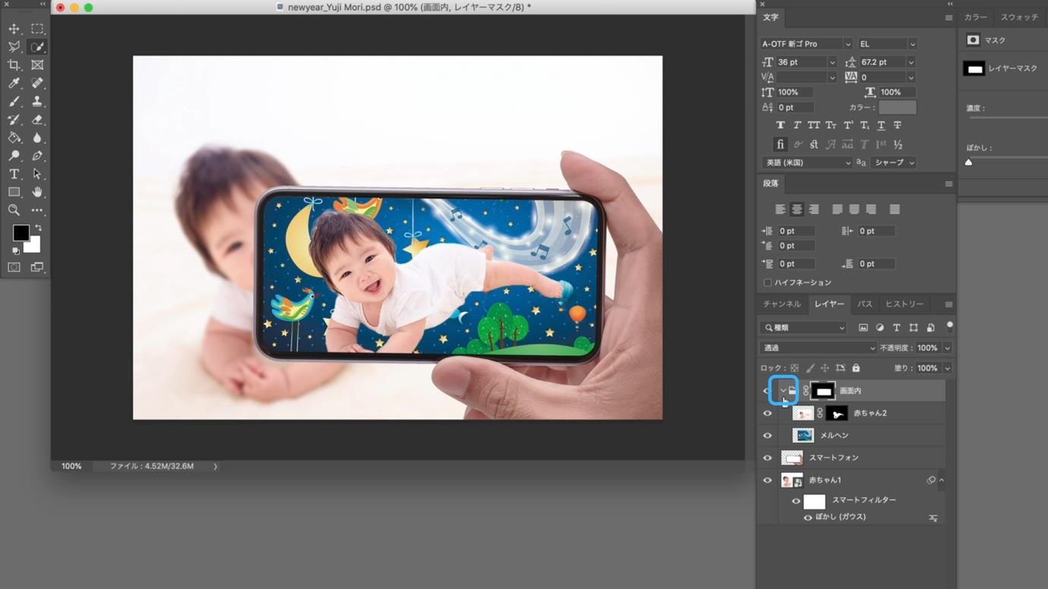Viewport: 1048px width, 589px height.
Task: Select the Zoom tool
Action: 14,210
